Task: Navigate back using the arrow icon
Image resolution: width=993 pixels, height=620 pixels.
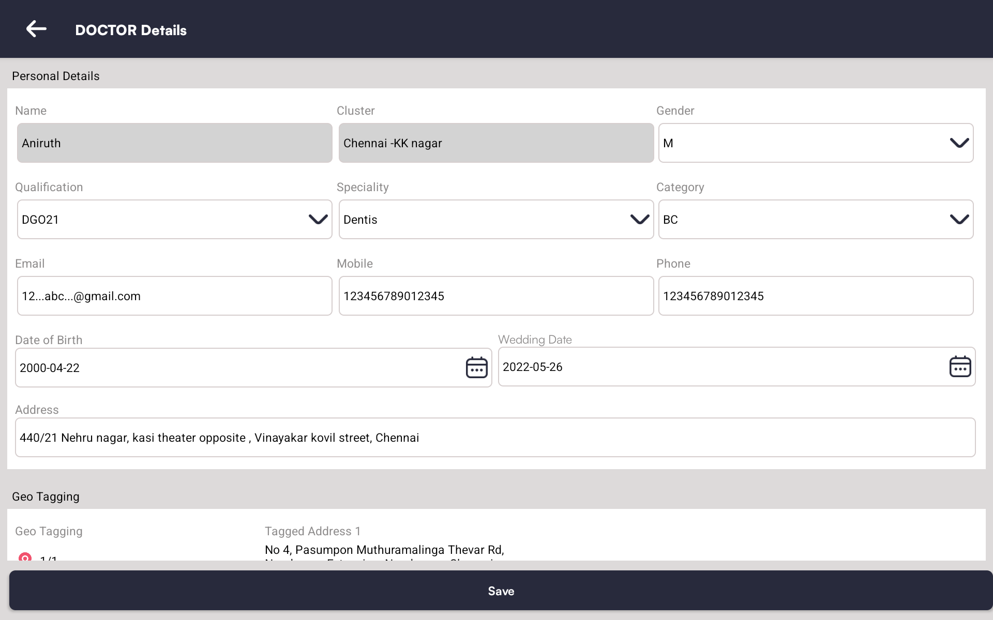Action: (x=36, y=28)
